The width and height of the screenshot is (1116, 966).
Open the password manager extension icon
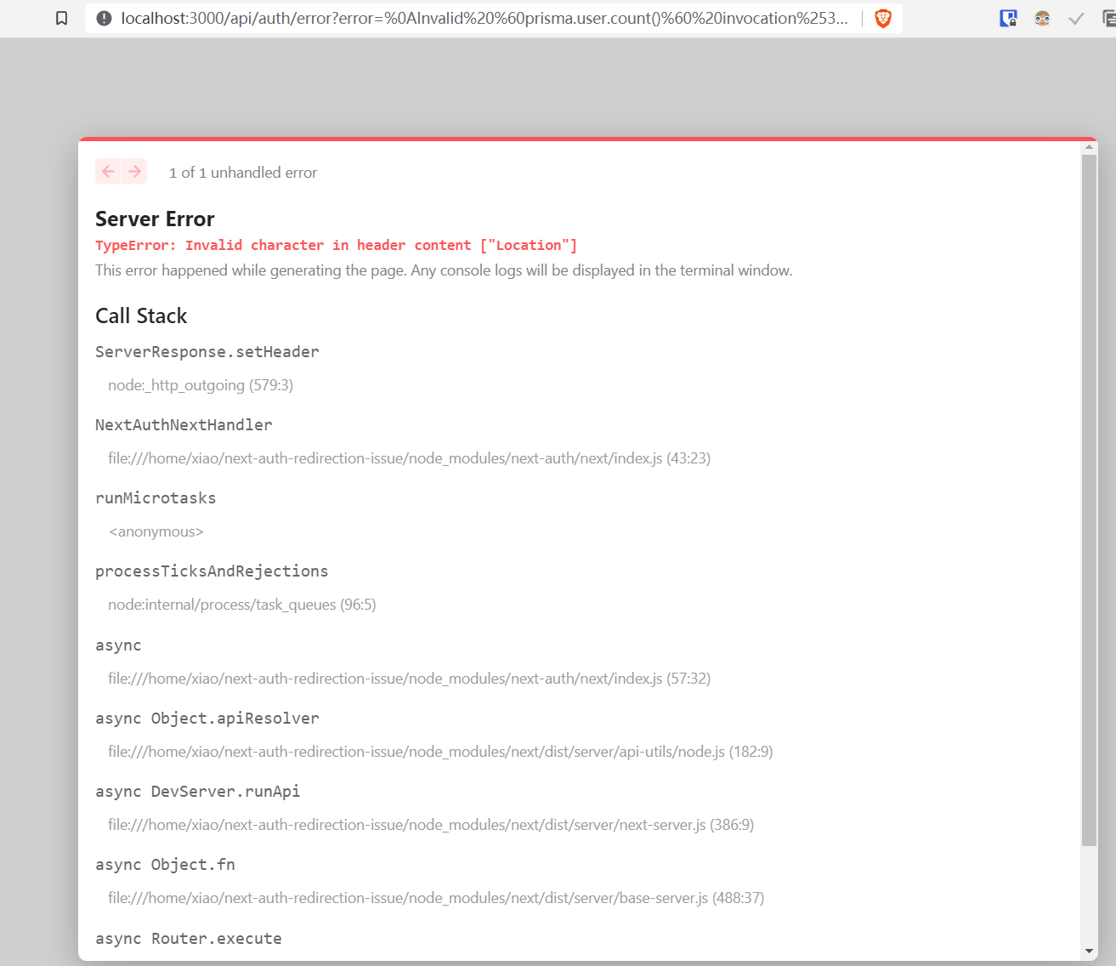[1008, 18]
